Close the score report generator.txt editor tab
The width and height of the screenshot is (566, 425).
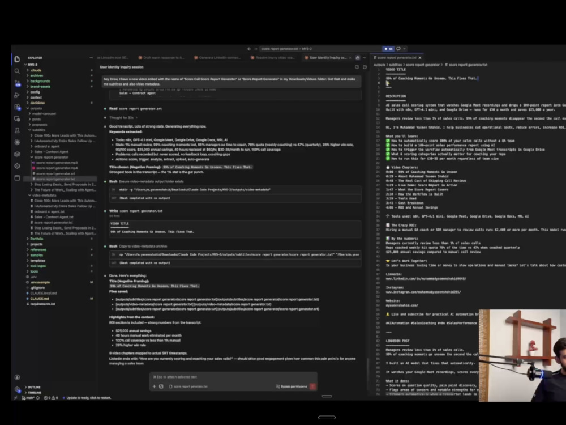(420, 58)
